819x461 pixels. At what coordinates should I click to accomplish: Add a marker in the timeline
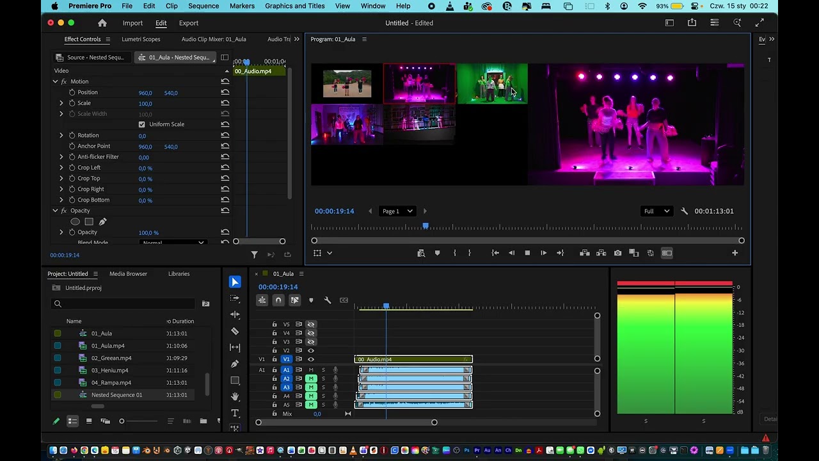coord(311,300)
